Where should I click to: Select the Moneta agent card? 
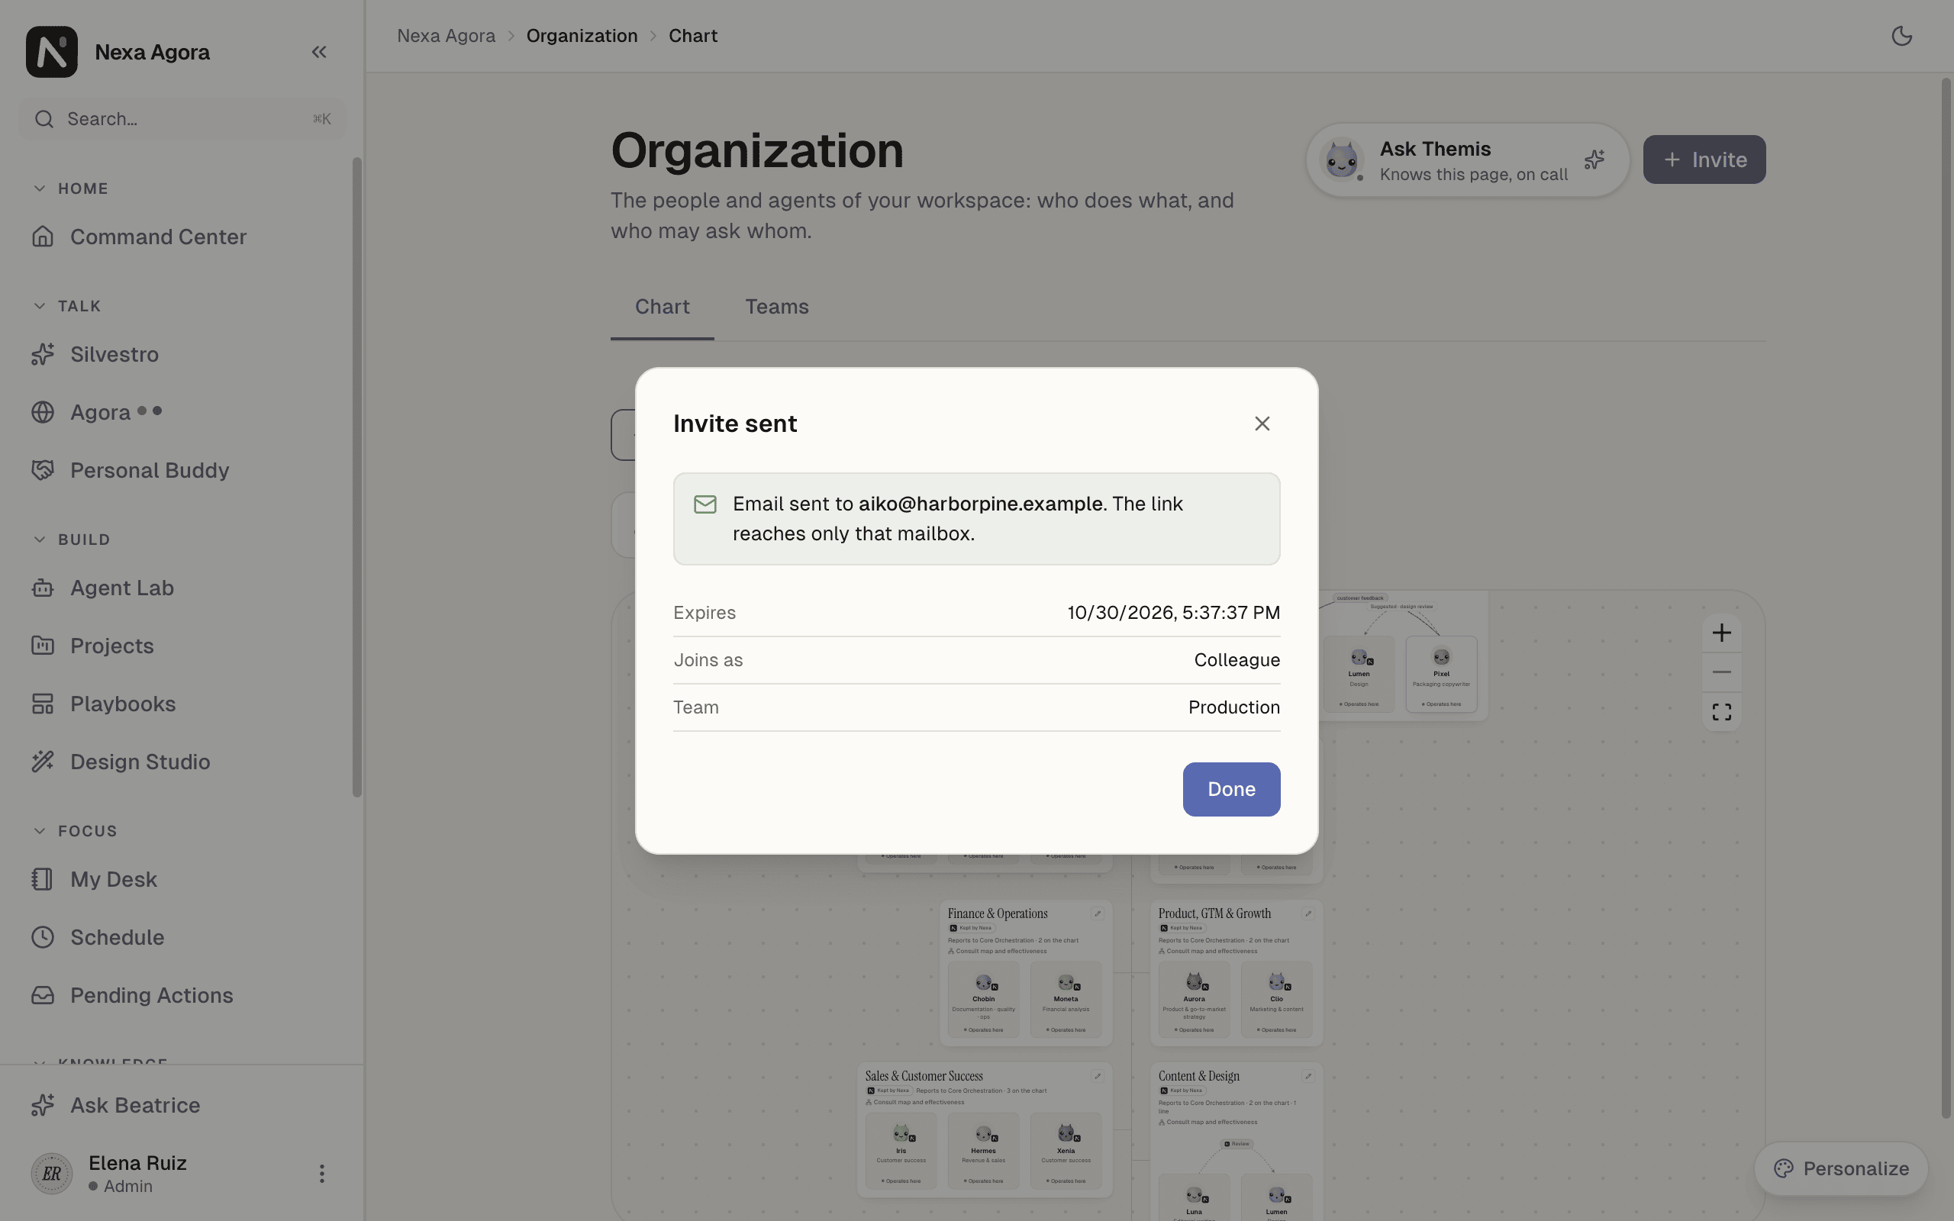pos(1066,1000)
